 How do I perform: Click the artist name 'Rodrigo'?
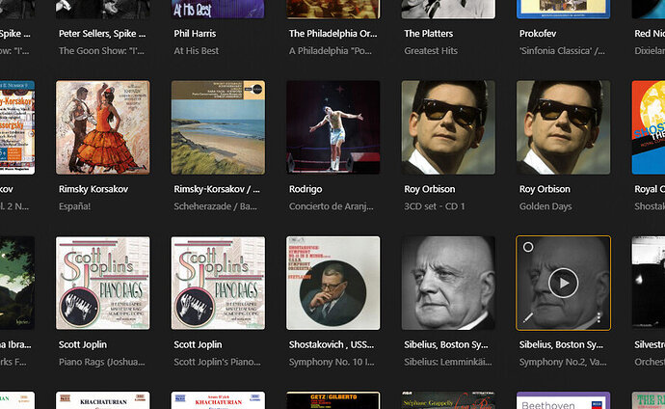click(306, 189)
